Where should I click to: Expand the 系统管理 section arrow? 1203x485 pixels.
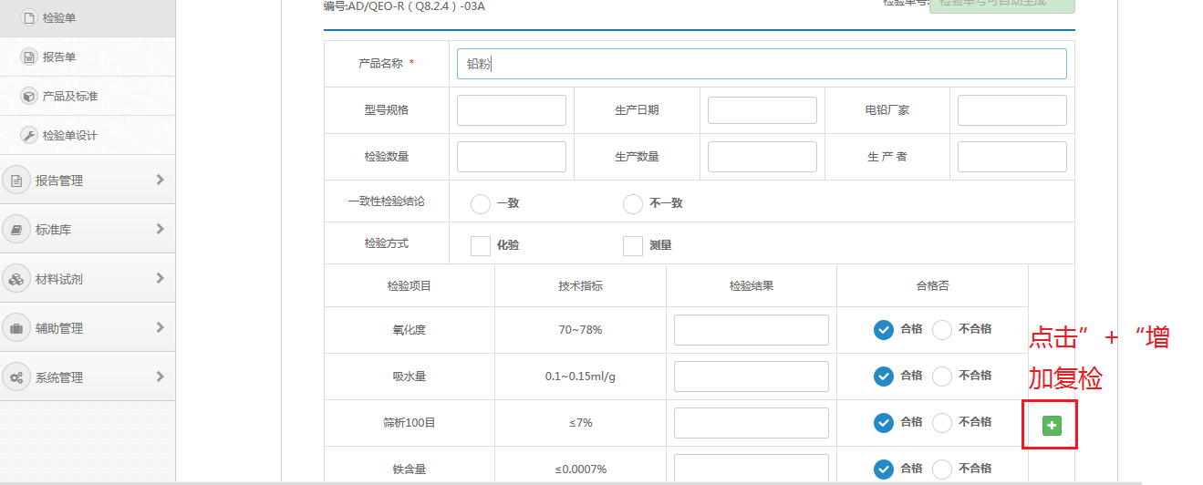coord(160,377)
